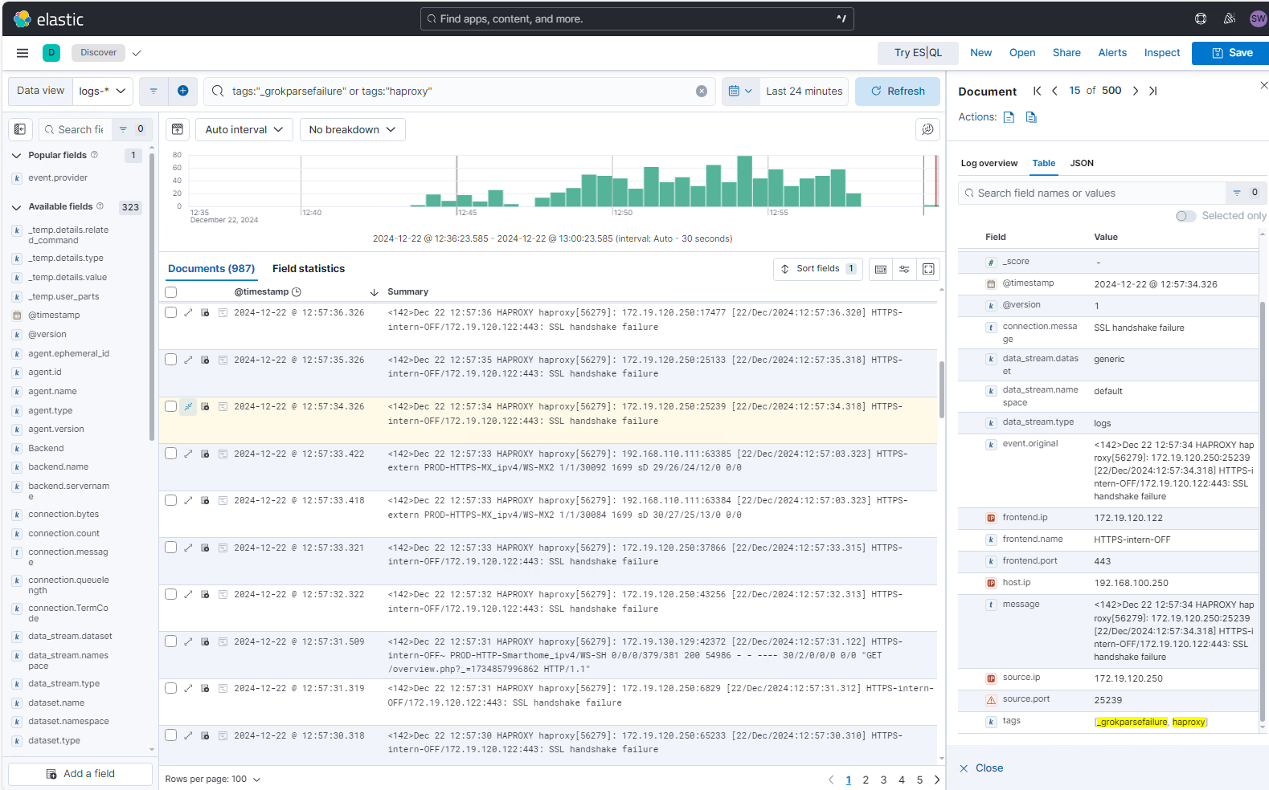1269x790 pixels.
Task: Go to results page 3
Action: tap(883, 780)
